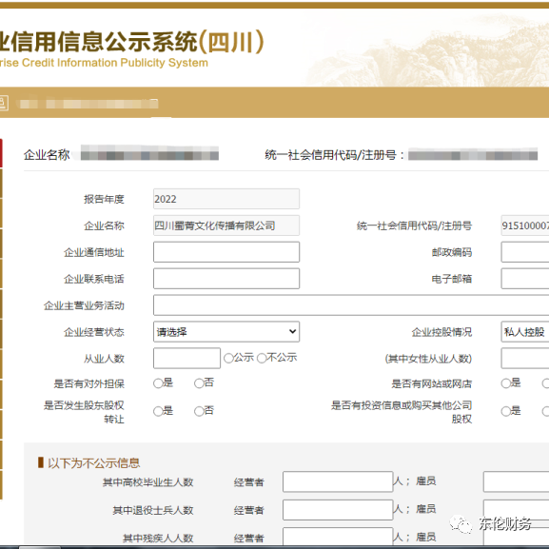Click 雇员 field for 其中退役士兵人数
Screen dimensions: 549x549
click(x=516, y=510)
